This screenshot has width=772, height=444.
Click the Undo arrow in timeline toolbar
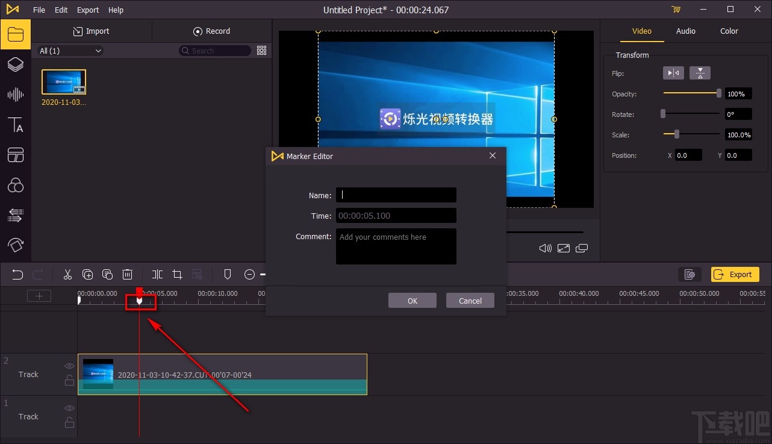click(x=17, y=275)
